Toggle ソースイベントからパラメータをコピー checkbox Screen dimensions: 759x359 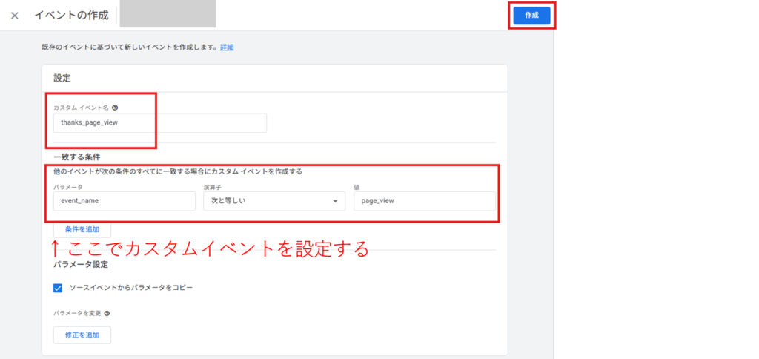point(58,288)
